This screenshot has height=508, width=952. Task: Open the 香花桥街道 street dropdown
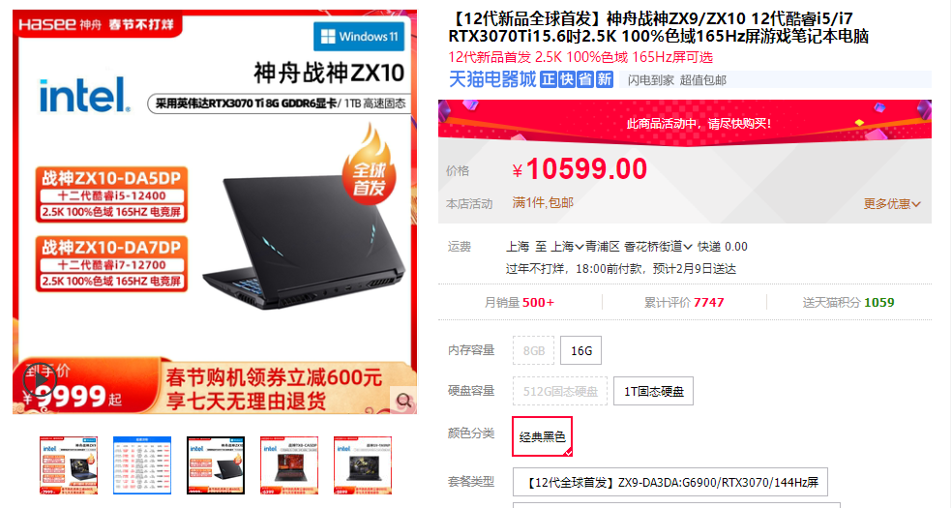[x=658, y=247]
